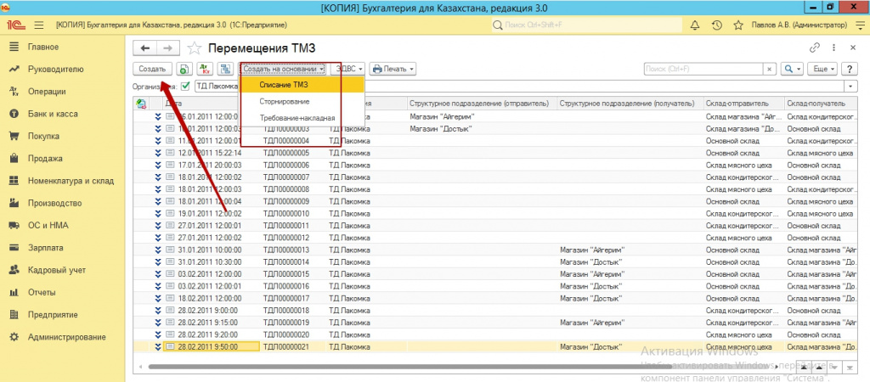
Task: Open document structure subordination icon
Action: pyautogui.click(x=226, y=69)
